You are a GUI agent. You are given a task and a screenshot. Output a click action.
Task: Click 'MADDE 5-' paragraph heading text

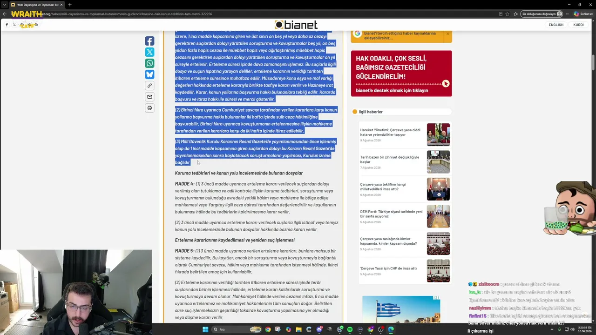point(185,251)
